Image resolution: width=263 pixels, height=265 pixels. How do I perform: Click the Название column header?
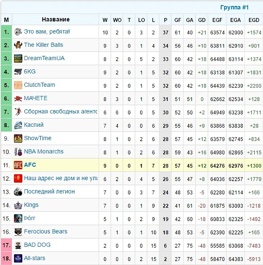[x=55, y=19]
